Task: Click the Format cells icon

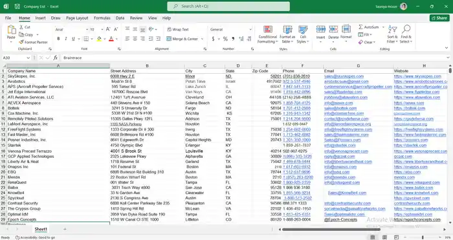Action: (346, 29)
